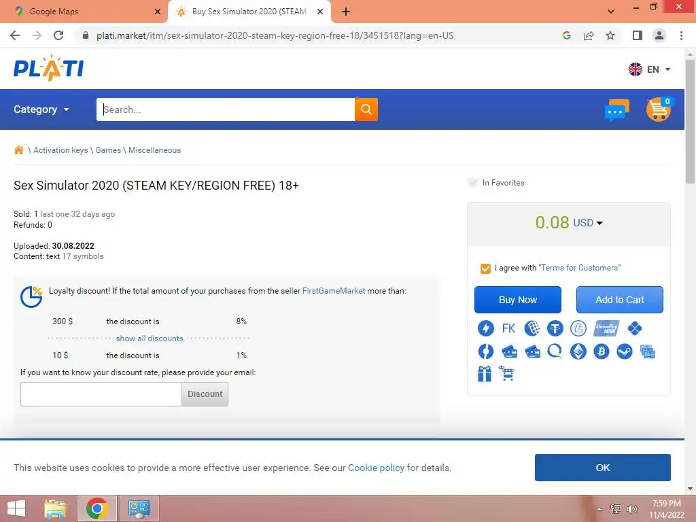Focus the Search text box
Viewport: 696px width, 522px height.
click(226, 109)
